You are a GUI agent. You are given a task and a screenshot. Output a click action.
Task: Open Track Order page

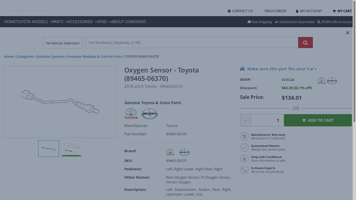(x=275, y=11)
